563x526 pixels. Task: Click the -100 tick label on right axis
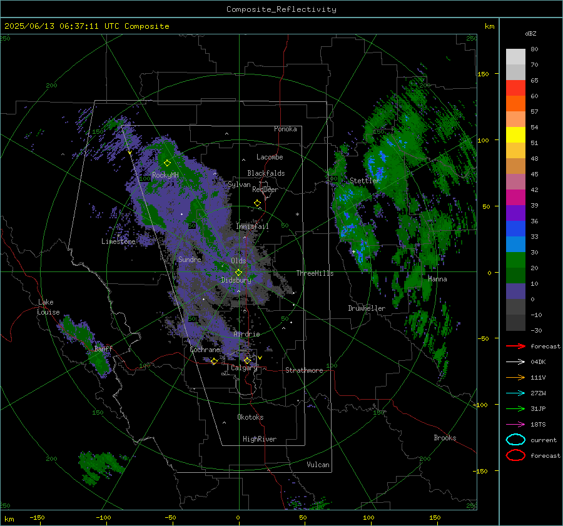point(480,405)
